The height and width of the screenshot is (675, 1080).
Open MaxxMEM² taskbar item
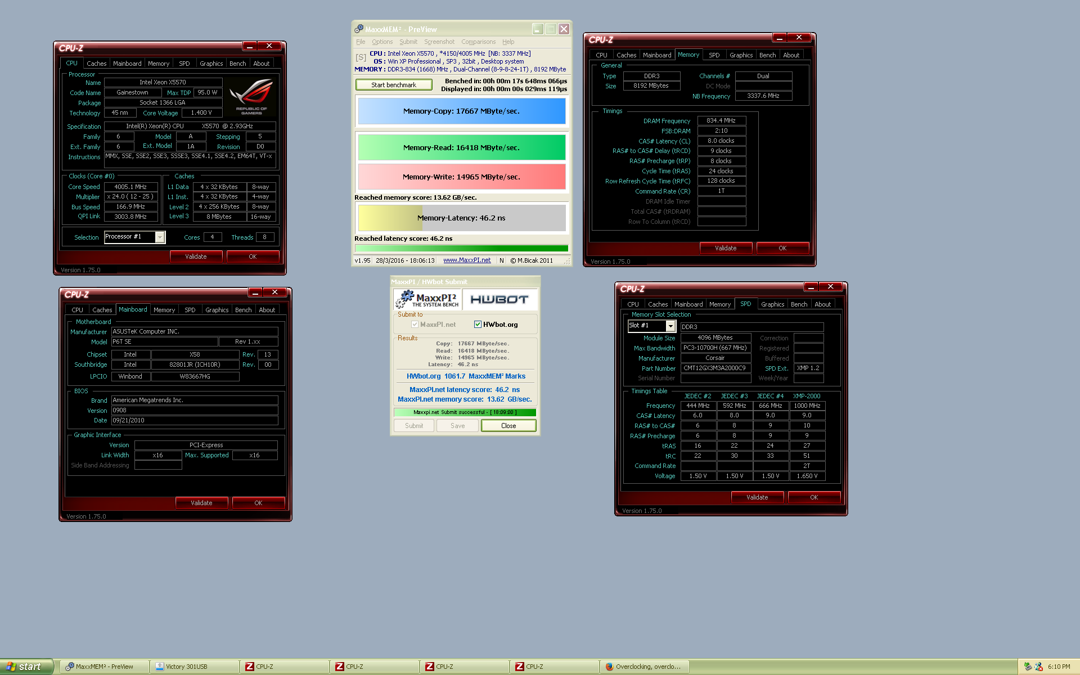(104, 667)
